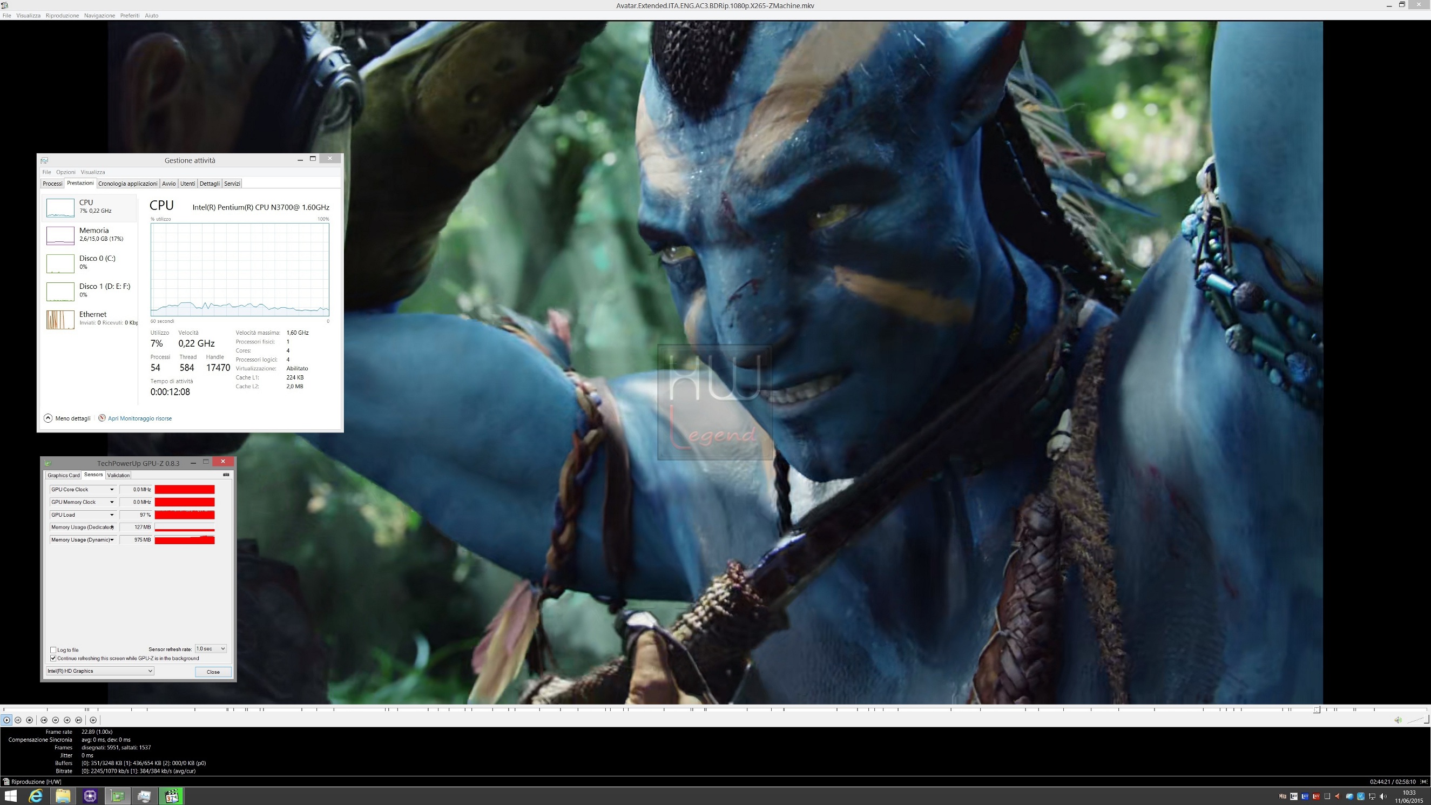Screen dimensions: 1431x805
Task: Skip to next file button
Action: (79, 720)
